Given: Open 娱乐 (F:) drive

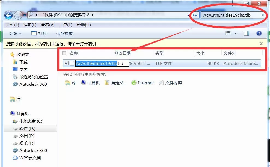Looking at the screenshot, I should tap(27, 143).
